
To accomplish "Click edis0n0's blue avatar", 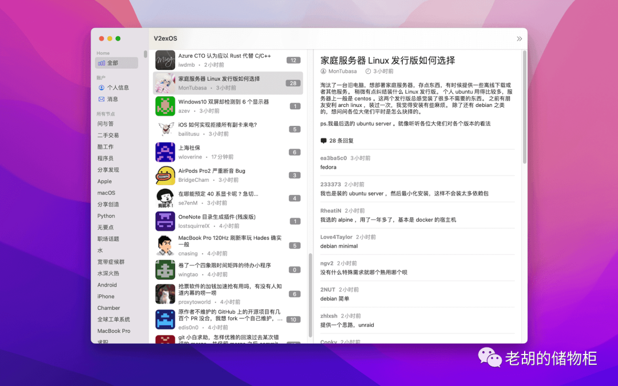I will [x=165, y=320].
